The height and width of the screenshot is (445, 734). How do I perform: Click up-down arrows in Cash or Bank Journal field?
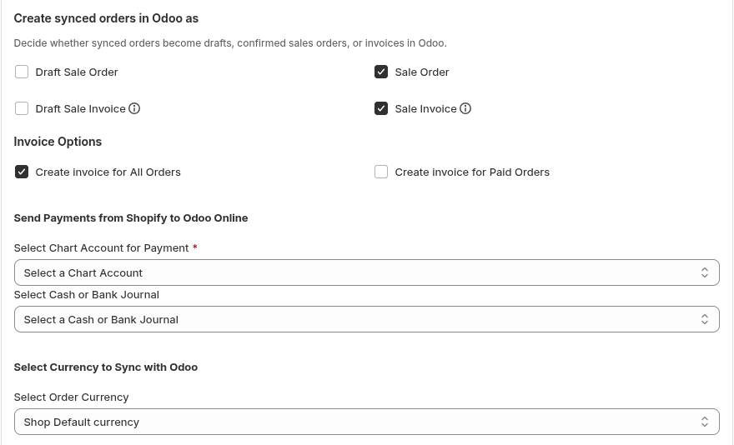coord(704,319)
